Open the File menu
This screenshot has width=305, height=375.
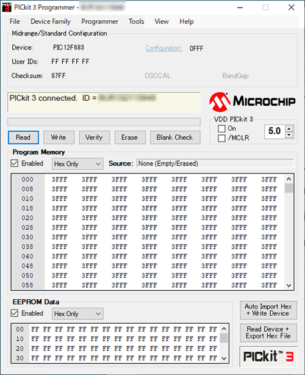[15, 21]
